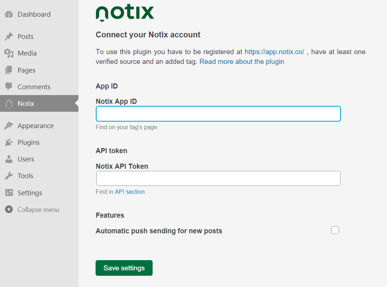Collapse the admin menu via text label
Image resolution: width=387 pixels, height=287 pixels.
pyautogui.click(x=39, y=210)
